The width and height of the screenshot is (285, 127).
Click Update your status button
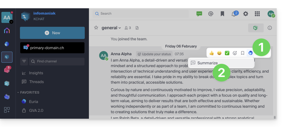point(154,54)
